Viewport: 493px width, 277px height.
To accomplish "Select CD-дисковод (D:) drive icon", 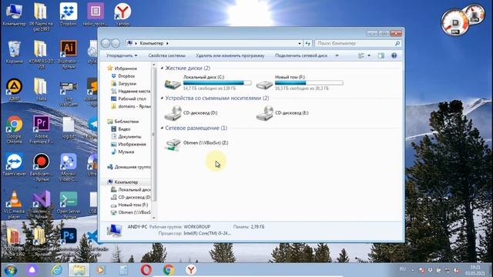I will (x=173, y=113).
